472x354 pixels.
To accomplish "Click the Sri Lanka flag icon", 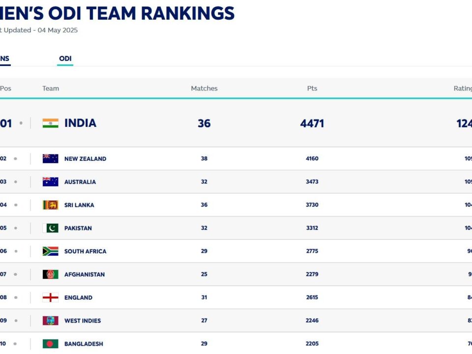I will 50,205.
